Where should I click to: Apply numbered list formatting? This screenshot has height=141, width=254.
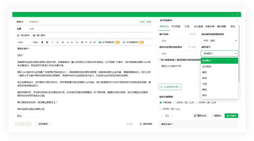click(72, 42)
